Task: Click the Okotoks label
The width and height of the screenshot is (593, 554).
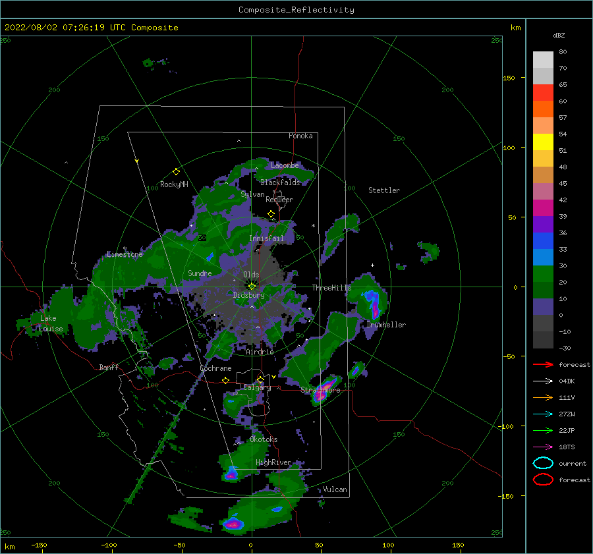Action: click(264, 439)
